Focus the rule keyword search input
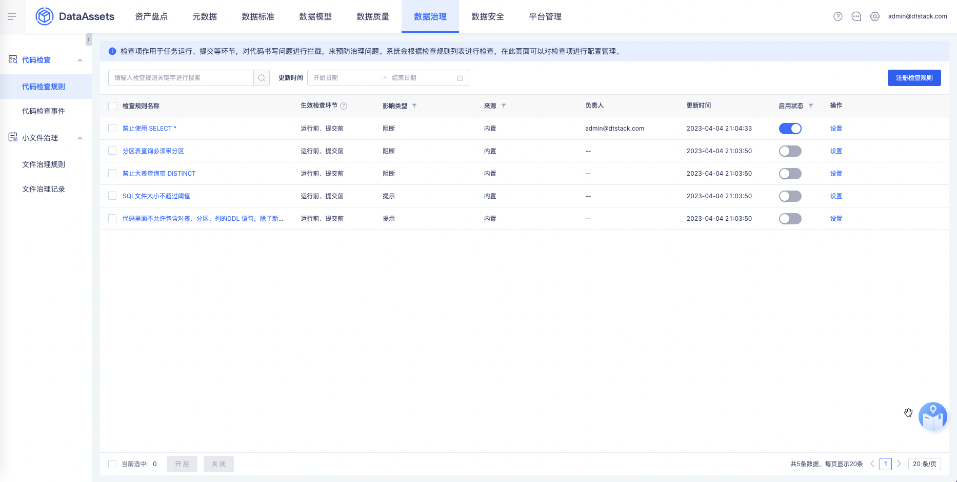Image resolution: width=957 pixels, height=482 pixels. 181,78
